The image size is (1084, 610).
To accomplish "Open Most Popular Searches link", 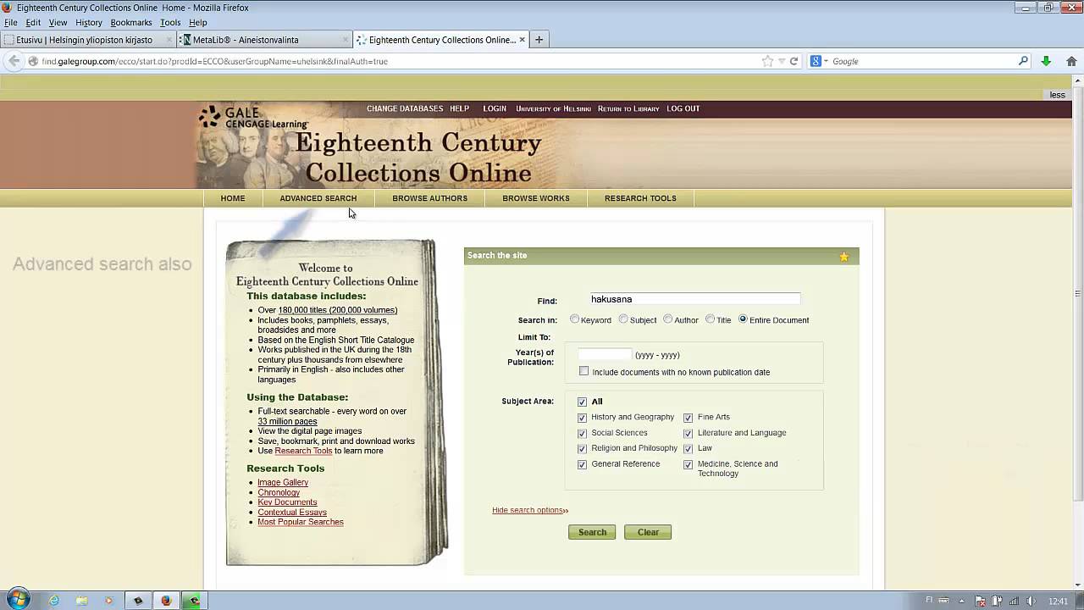I will tap(301, 522).
